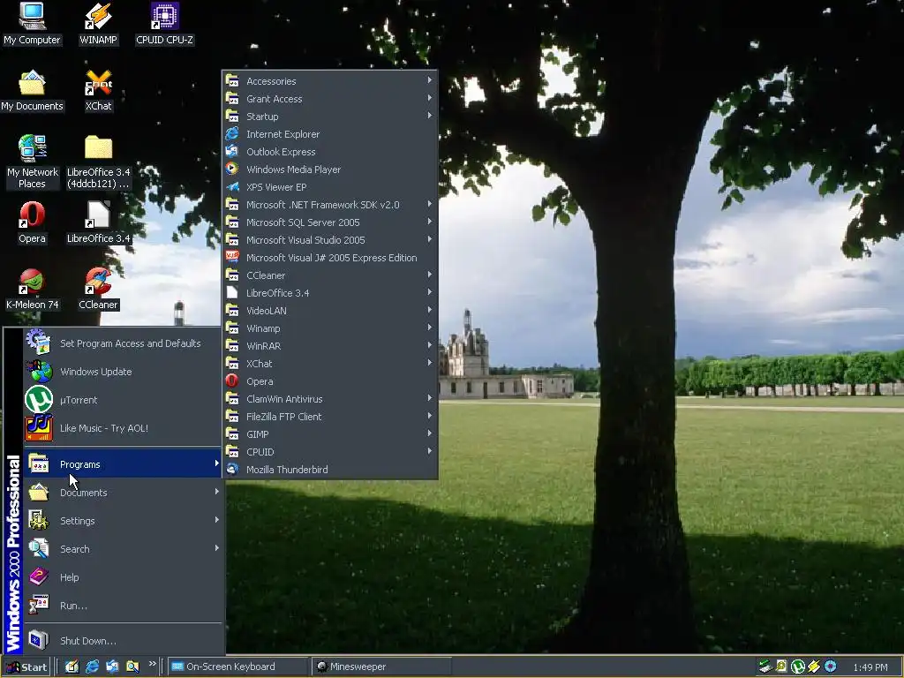Screen dimensions: 904x678
Task: Click the blue disc tray icon
Action: pos(830,667)
